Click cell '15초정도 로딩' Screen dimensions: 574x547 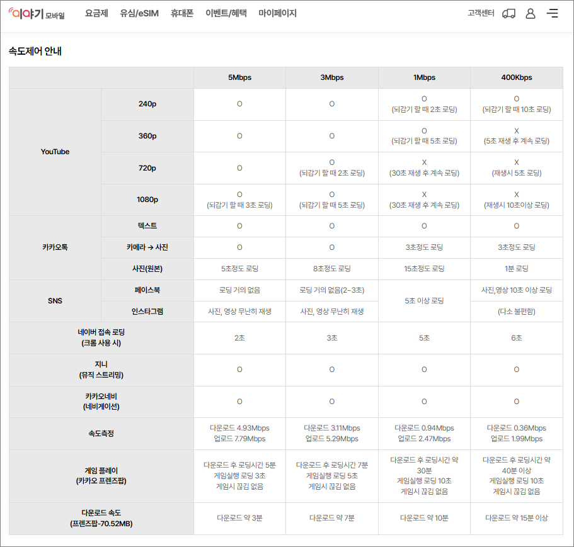click(x=424, y=269)
